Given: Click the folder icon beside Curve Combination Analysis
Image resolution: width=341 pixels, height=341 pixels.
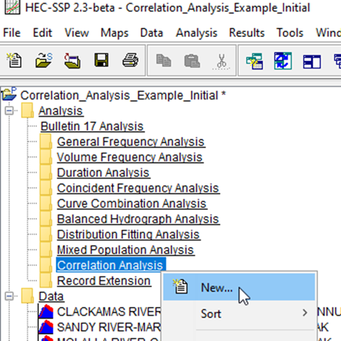Looking at the screenshot, I should [x=46, y=203].
